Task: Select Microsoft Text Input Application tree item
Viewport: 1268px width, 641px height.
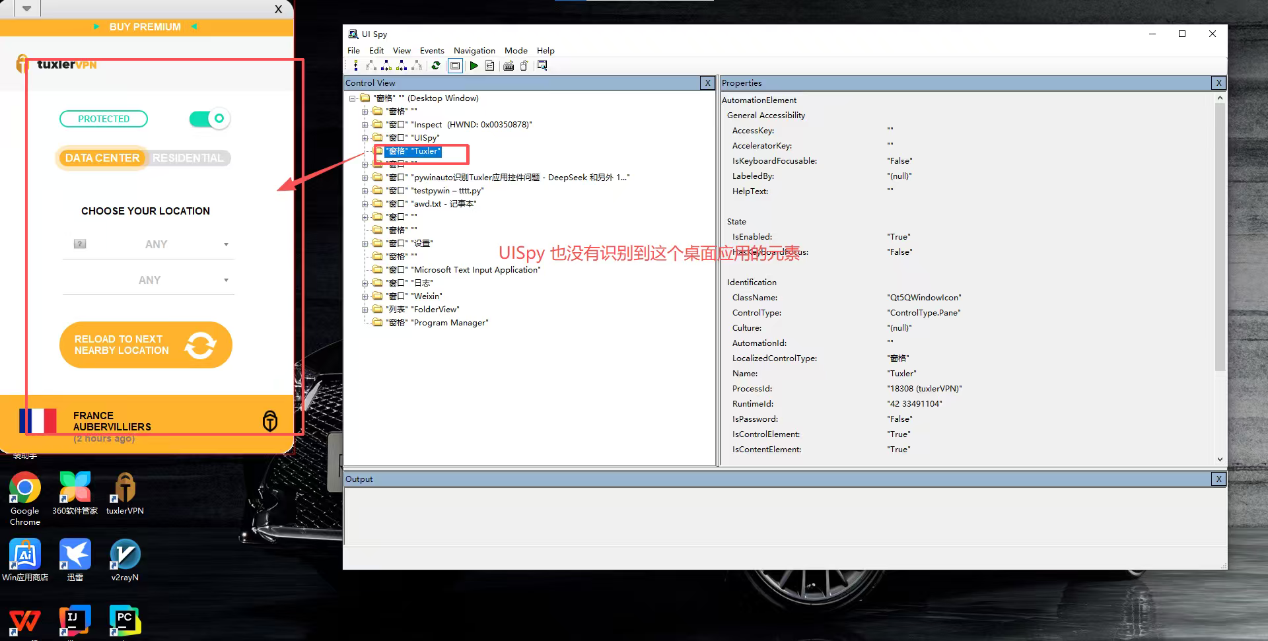Action: 463,270
